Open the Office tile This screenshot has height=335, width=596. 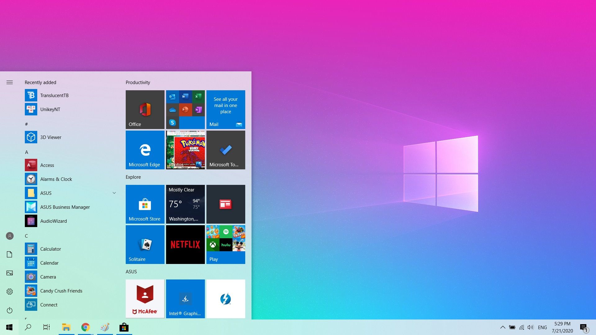click(x=145, y=109)
